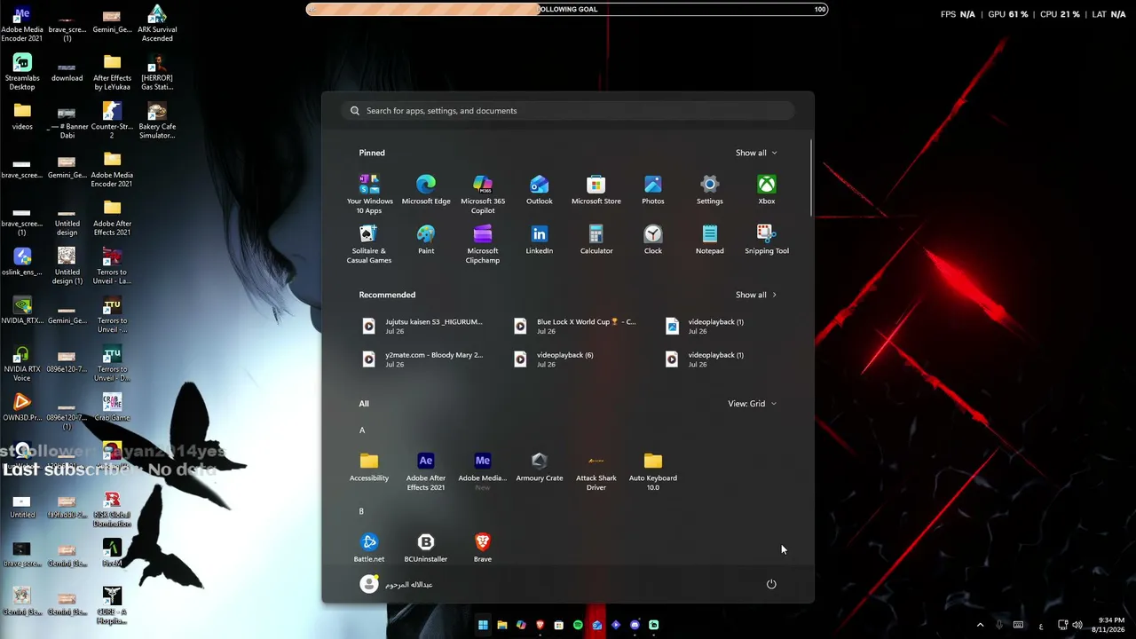Image resolution: width=1136 pixels, height=639 pixels.
Task: Expand the Accessibility folder
Action: (369, 467)
